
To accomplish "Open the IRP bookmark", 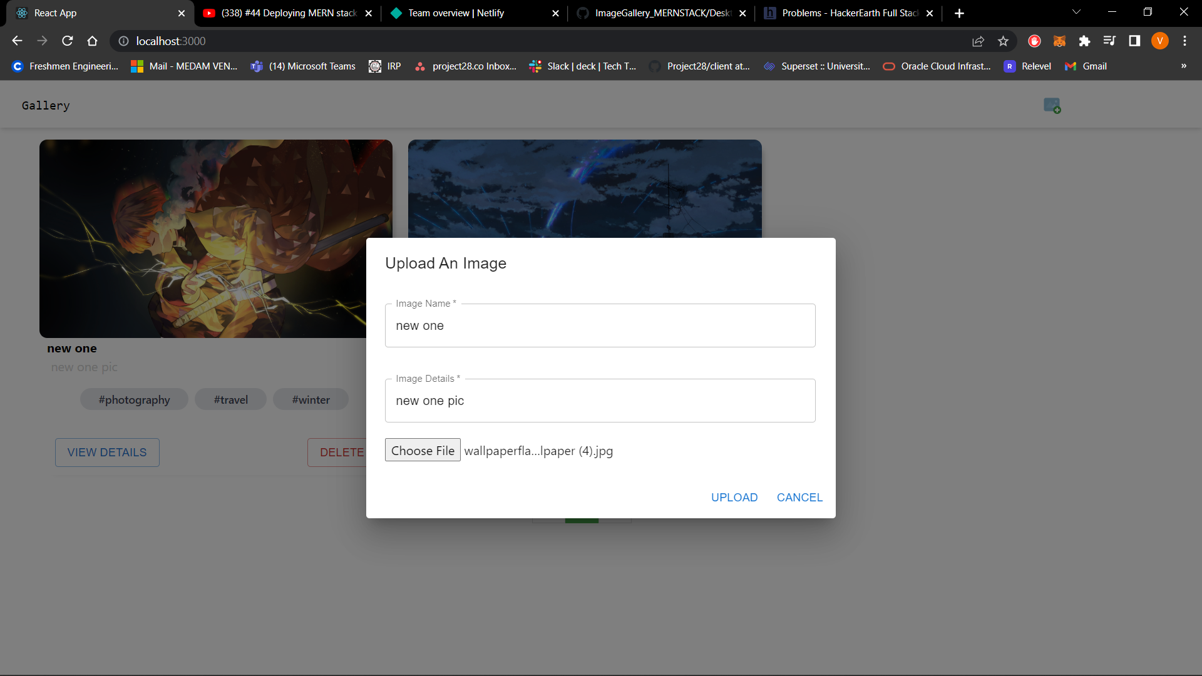I will click(x=385, y=66).
